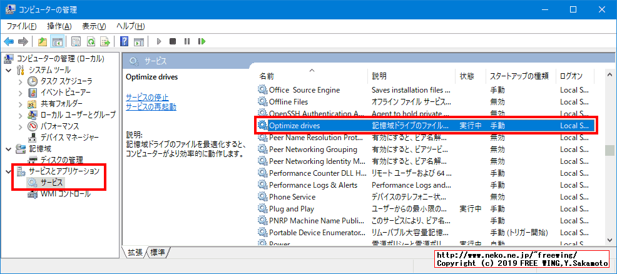Image resolution: width=617 pixels, height=274 pixels.
Task: Click the Pause Service toolbar icon
Action: click(x=187, y=41)
